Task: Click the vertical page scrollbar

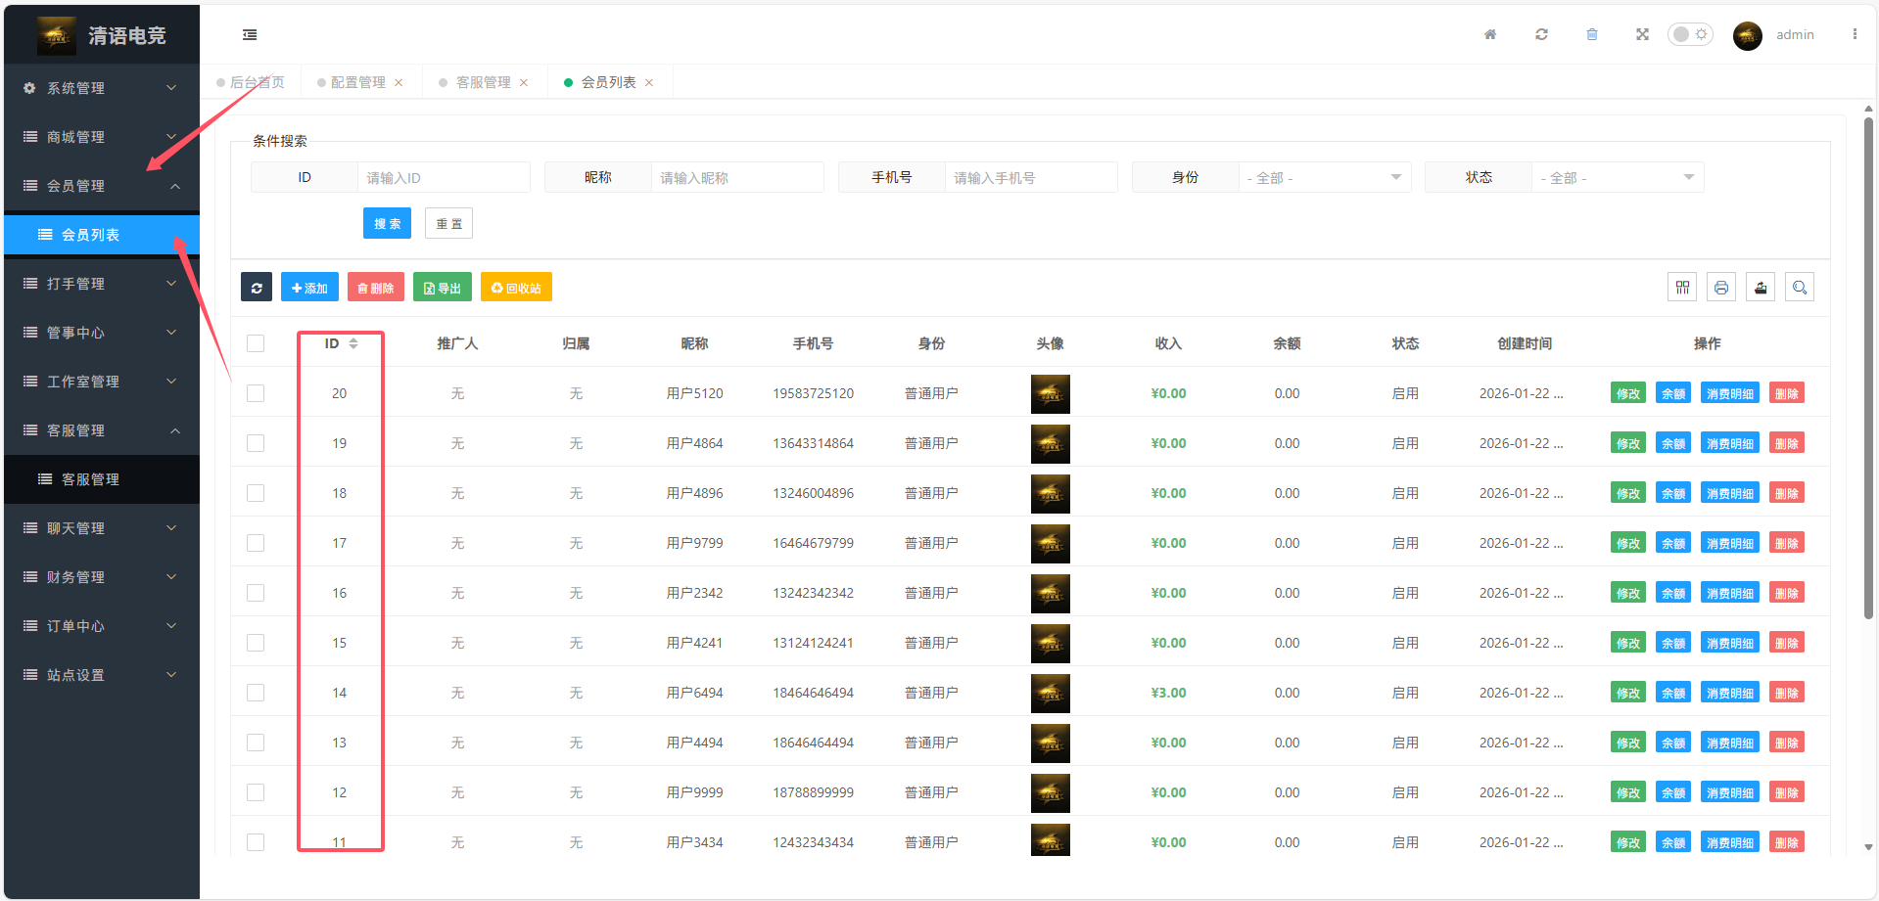Action: 1867,372
